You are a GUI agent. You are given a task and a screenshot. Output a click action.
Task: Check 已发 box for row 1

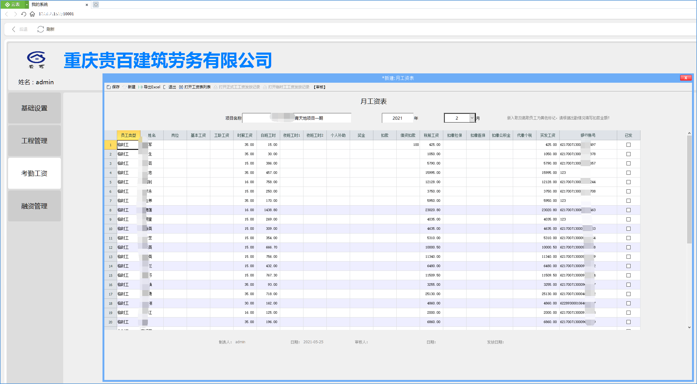click(628, 145)
